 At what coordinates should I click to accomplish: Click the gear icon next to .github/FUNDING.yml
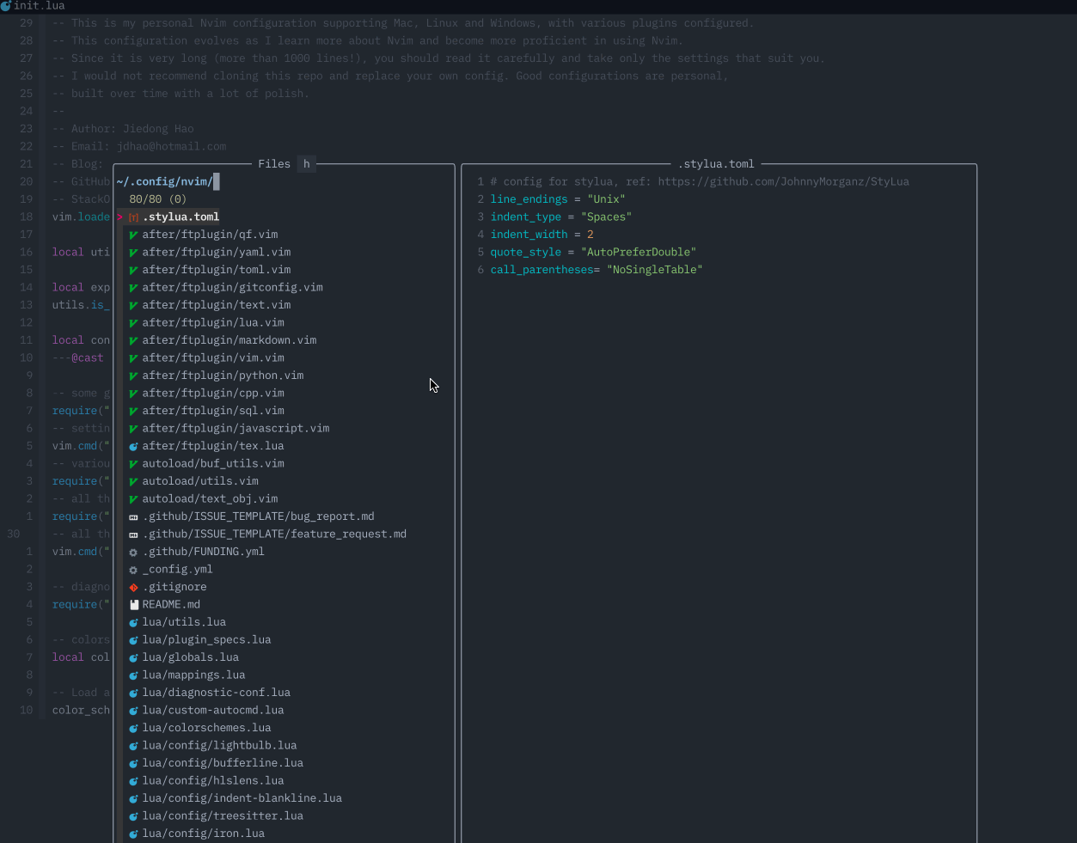(132, 551)
